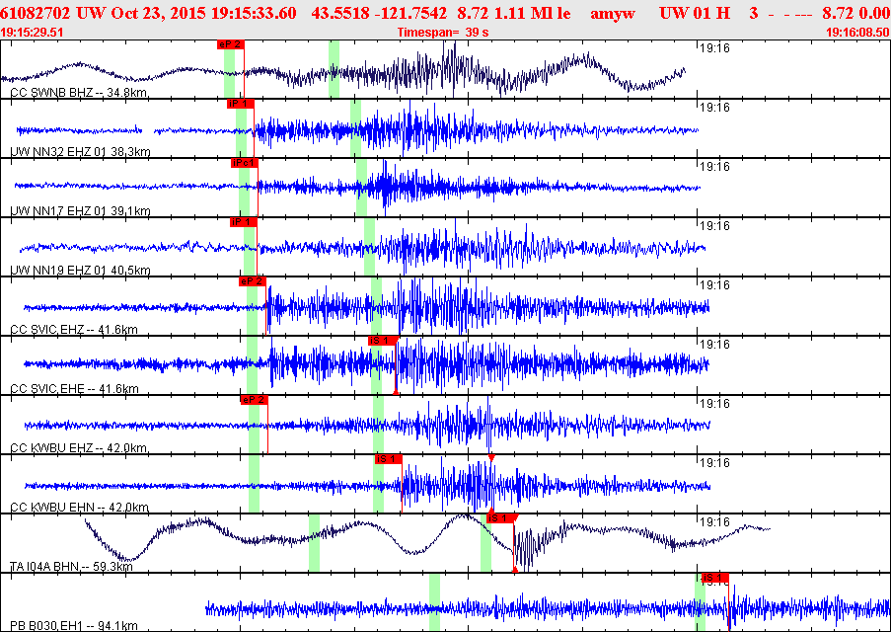Click the iS 1 flag on PB B030 trace
The height and width of the screenshot is (632, 891).
[x=714, y=578]
